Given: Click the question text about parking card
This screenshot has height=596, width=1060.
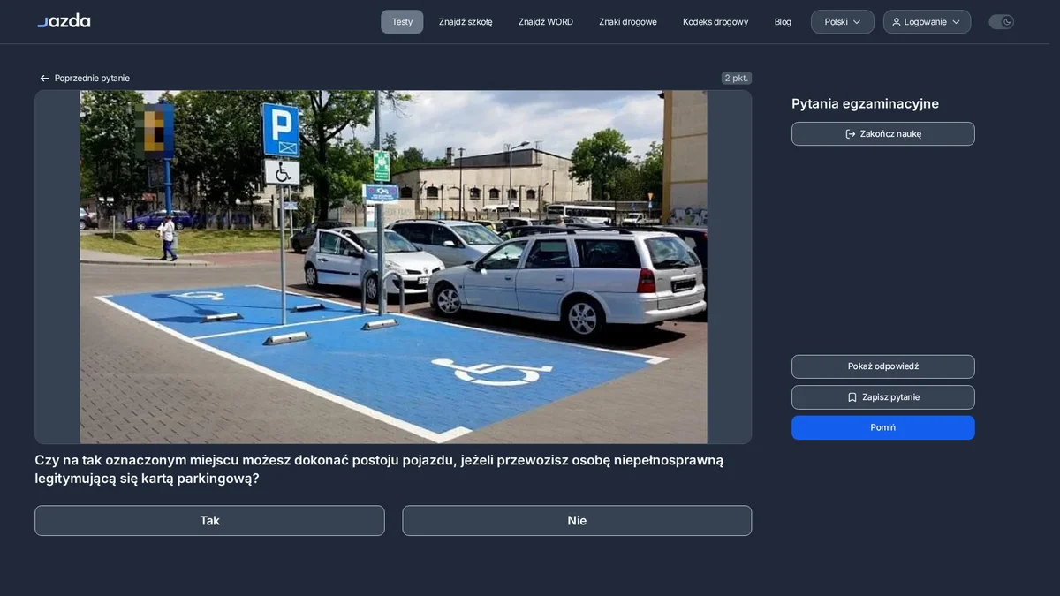Looking at the screenshot, I should tap(379, 470).
